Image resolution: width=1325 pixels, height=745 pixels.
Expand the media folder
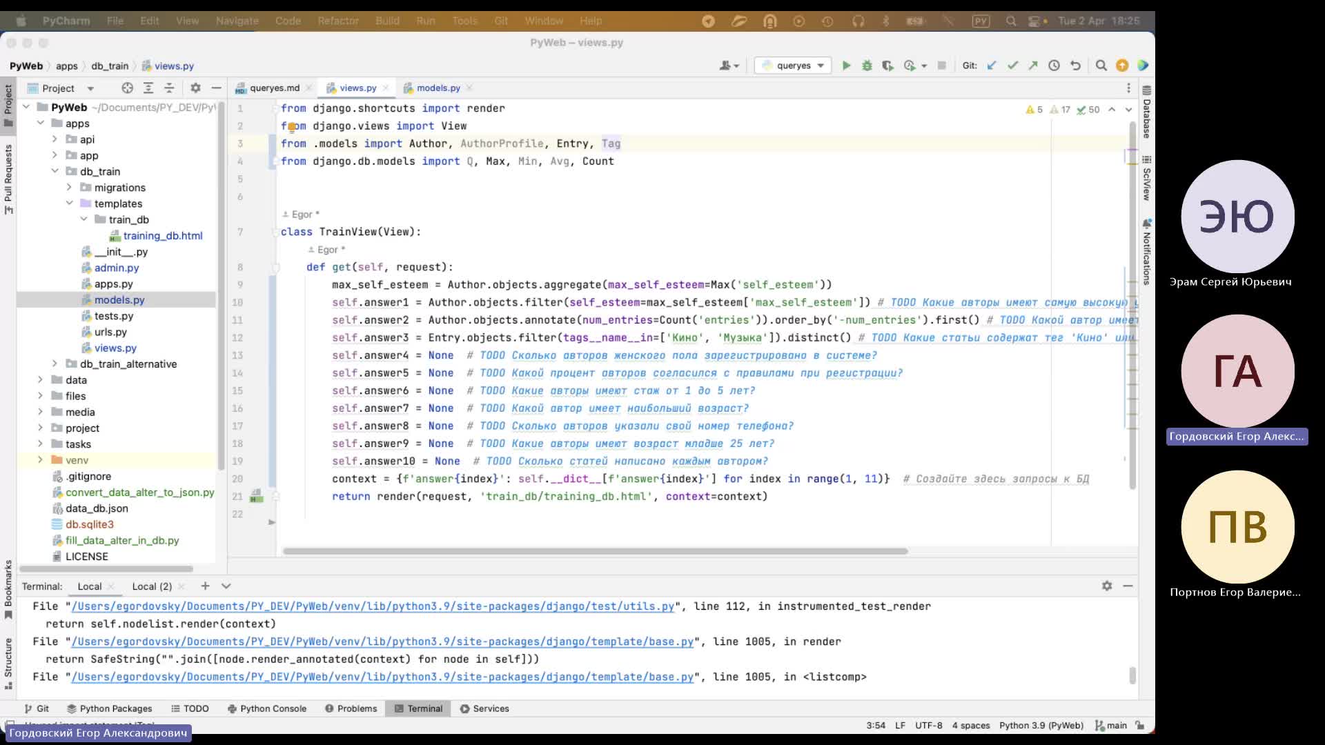coord(40,412)
